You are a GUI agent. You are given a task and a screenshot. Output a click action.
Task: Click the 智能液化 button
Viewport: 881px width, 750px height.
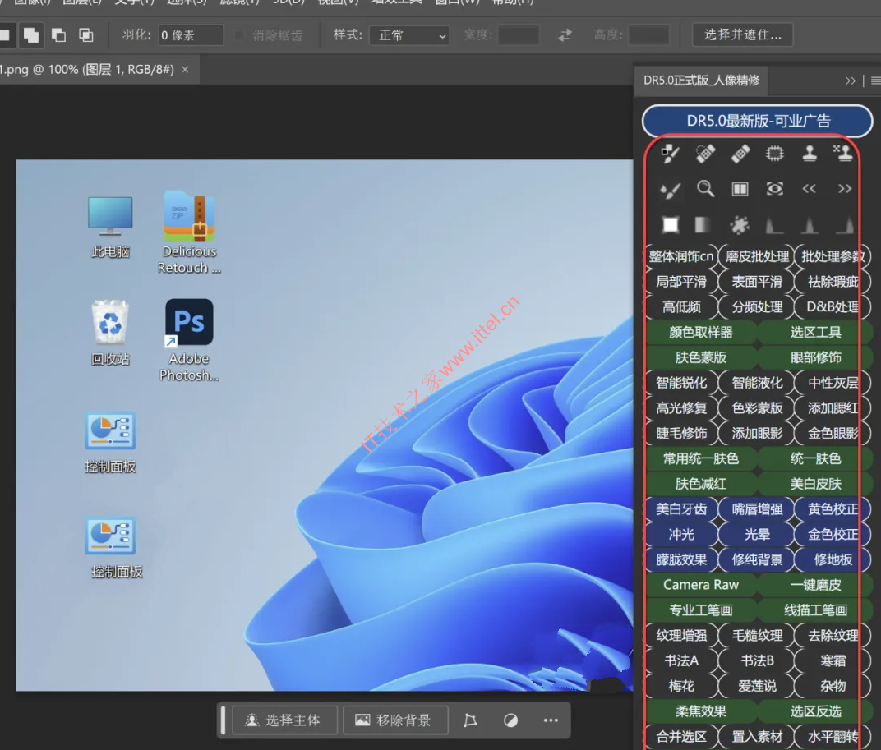(757, 383)
